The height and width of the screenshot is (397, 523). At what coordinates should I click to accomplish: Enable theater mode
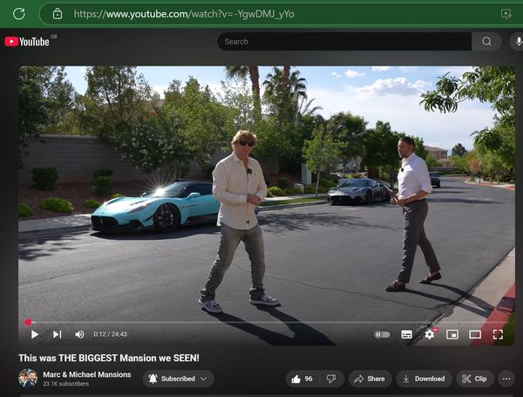pos(475,334)
